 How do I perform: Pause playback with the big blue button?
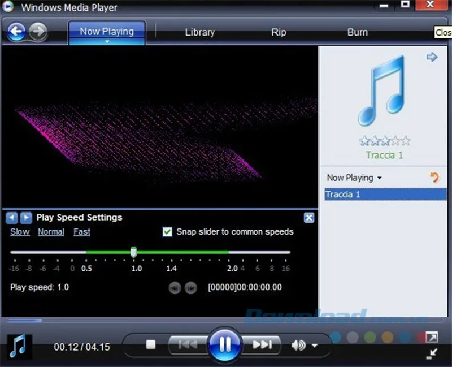[224, 344]
